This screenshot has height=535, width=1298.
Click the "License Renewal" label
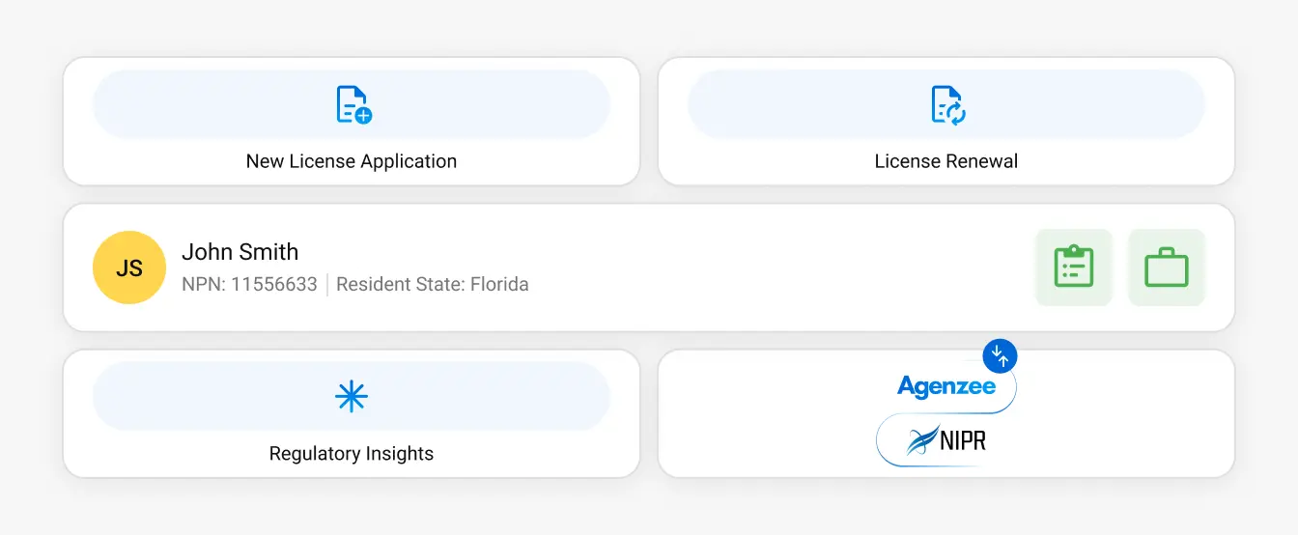pos(946,161)
